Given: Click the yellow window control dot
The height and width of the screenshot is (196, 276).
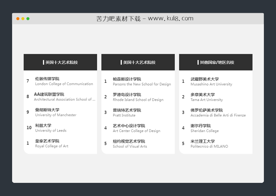Looking at the screenshot, I should point(22,19).
